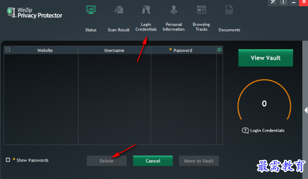The image size is (308, 179).
Task: Sort by the Password column header
Action: point(183,50)
